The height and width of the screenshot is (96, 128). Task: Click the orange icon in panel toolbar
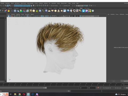12,16
